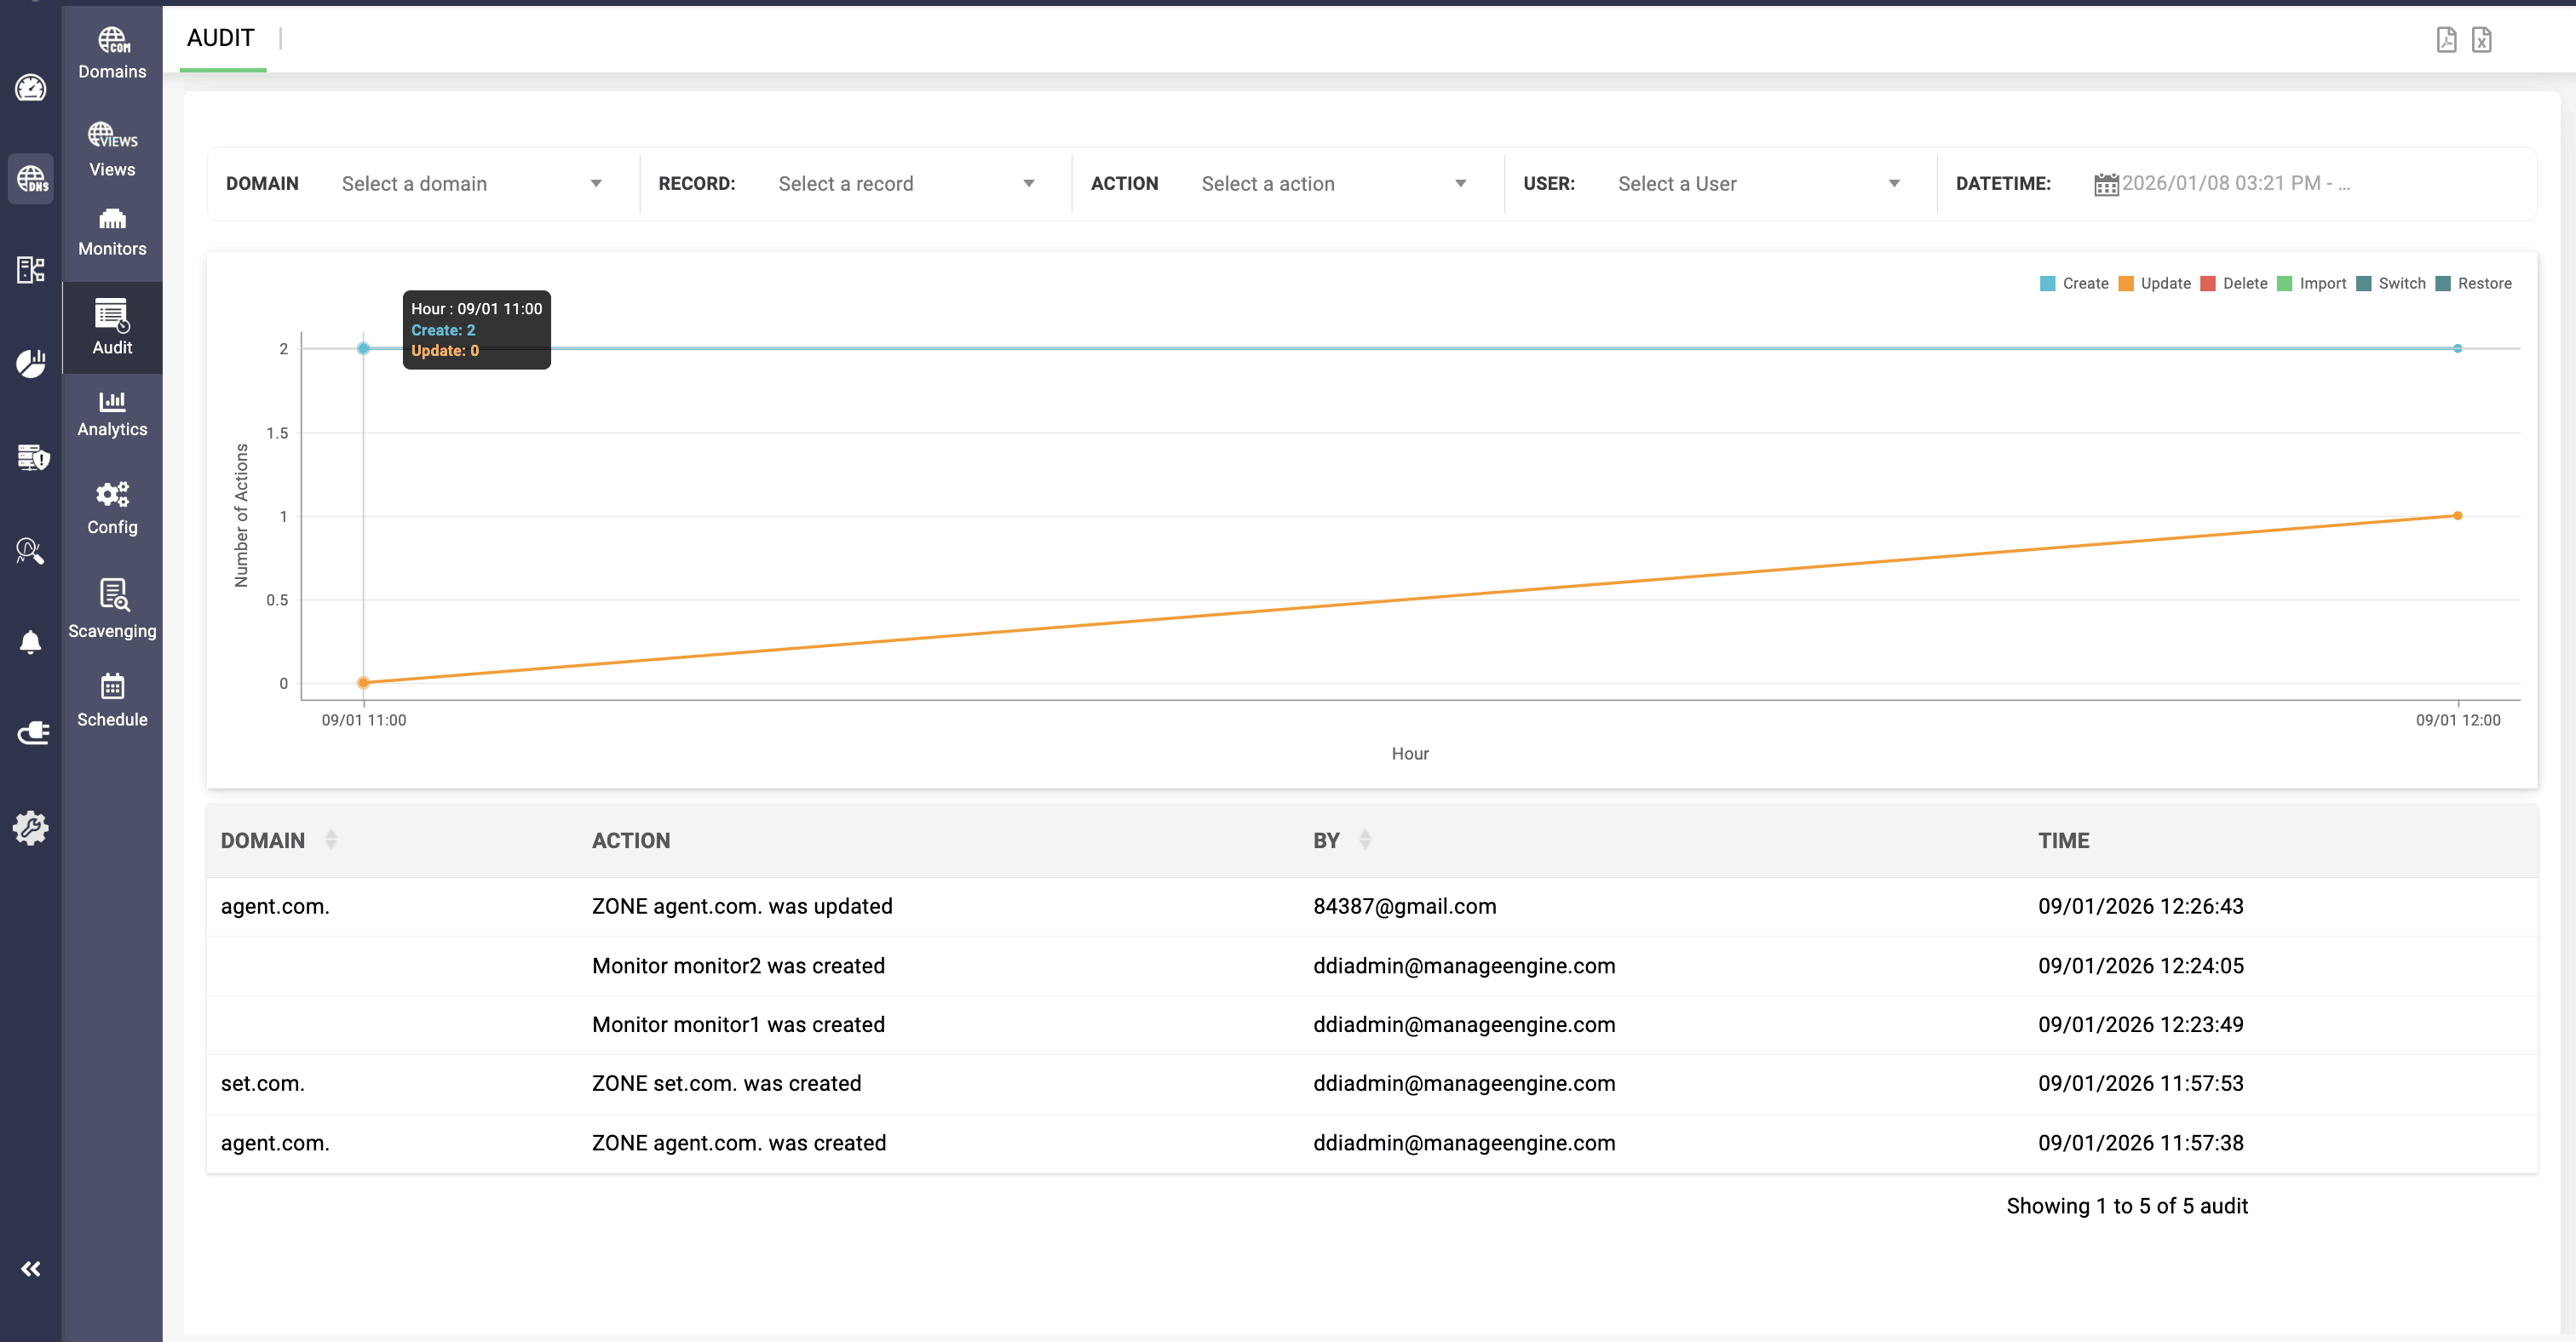Expand the Select a domain dropdown

(470, 184)
